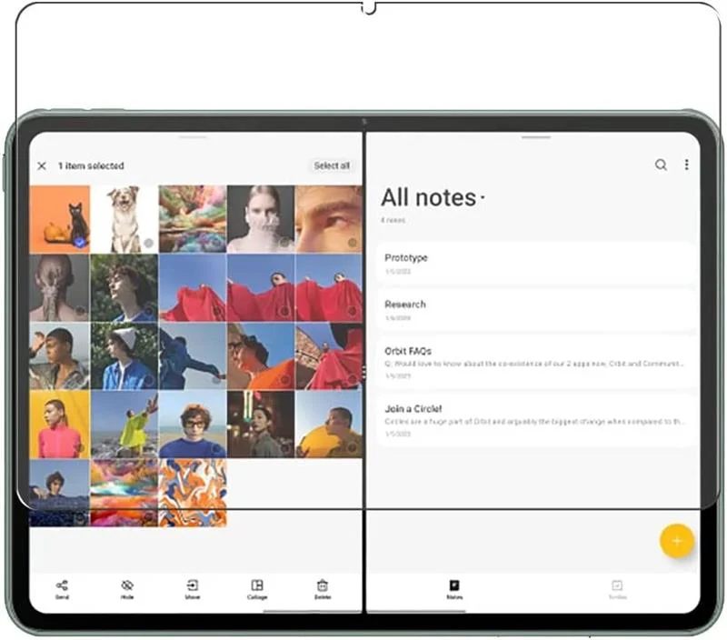Open the three-dot more options menu
The height and width of the screenshot is (640, 727).
[x=686, y=165]
